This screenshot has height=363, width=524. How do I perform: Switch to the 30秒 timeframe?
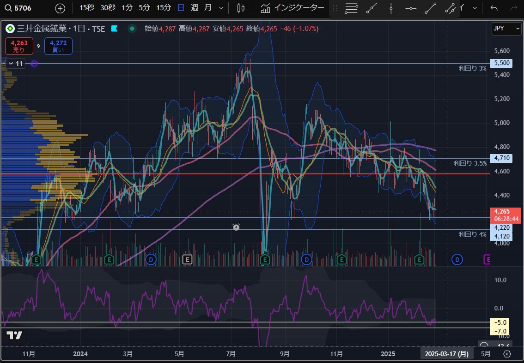pos(108,8)
